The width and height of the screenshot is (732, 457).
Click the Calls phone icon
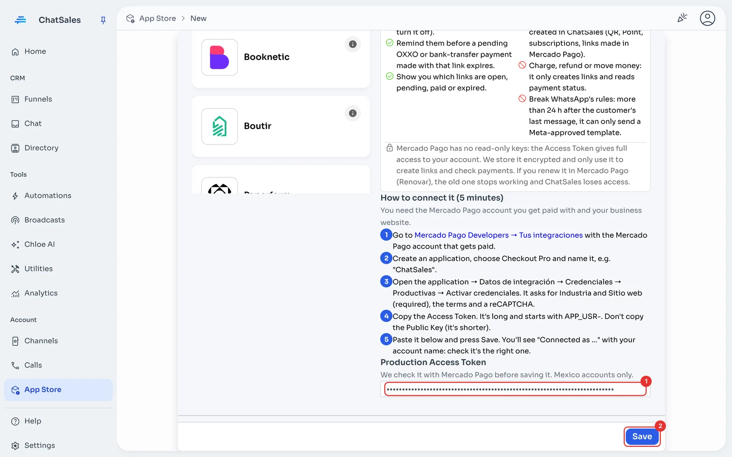15,365
